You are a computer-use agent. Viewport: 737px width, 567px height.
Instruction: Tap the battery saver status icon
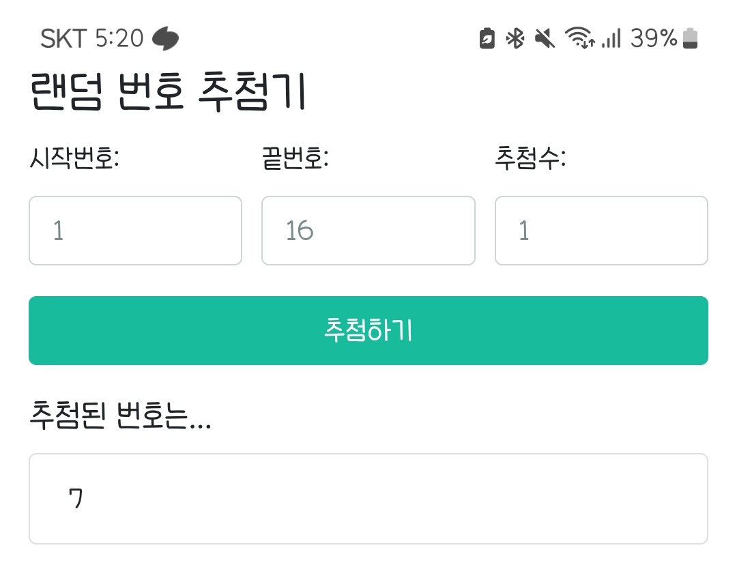point(487,39)
